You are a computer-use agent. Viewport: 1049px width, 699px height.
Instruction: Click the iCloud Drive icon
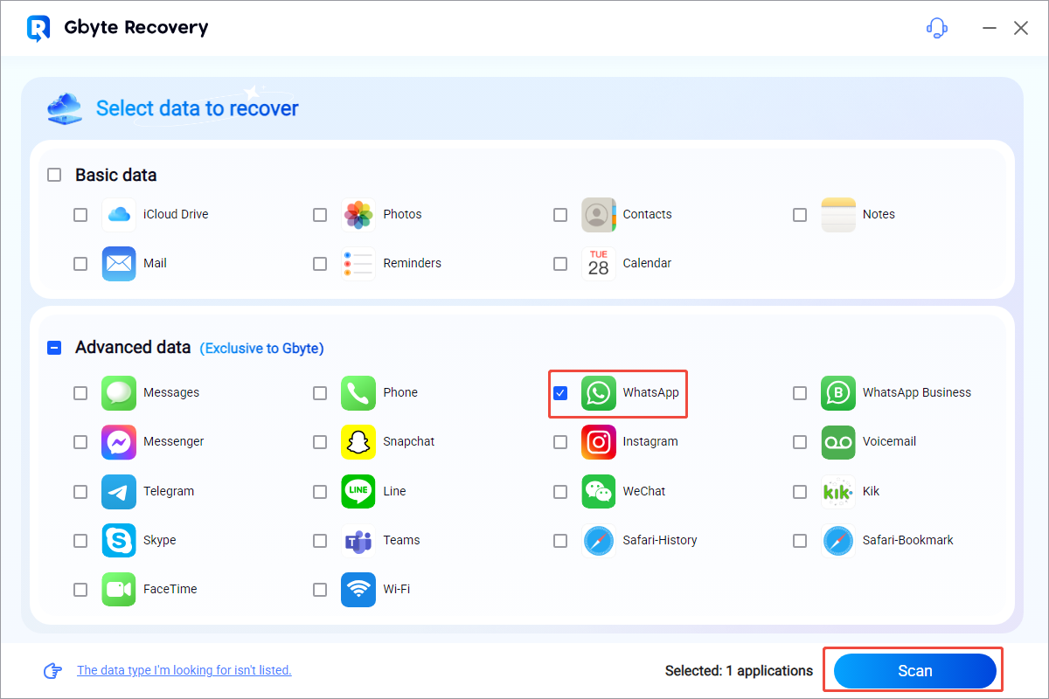click(118, 214)
